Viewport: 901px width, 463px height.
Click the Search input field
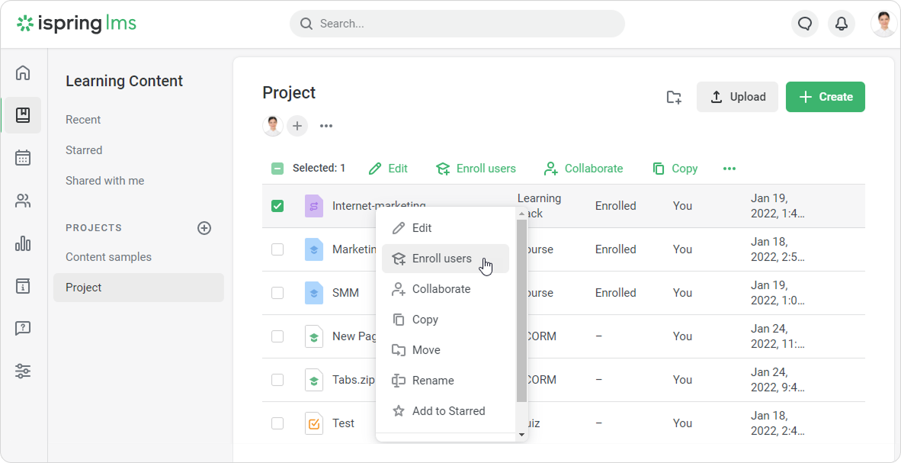pyautogui.click(x=457, y=24)
